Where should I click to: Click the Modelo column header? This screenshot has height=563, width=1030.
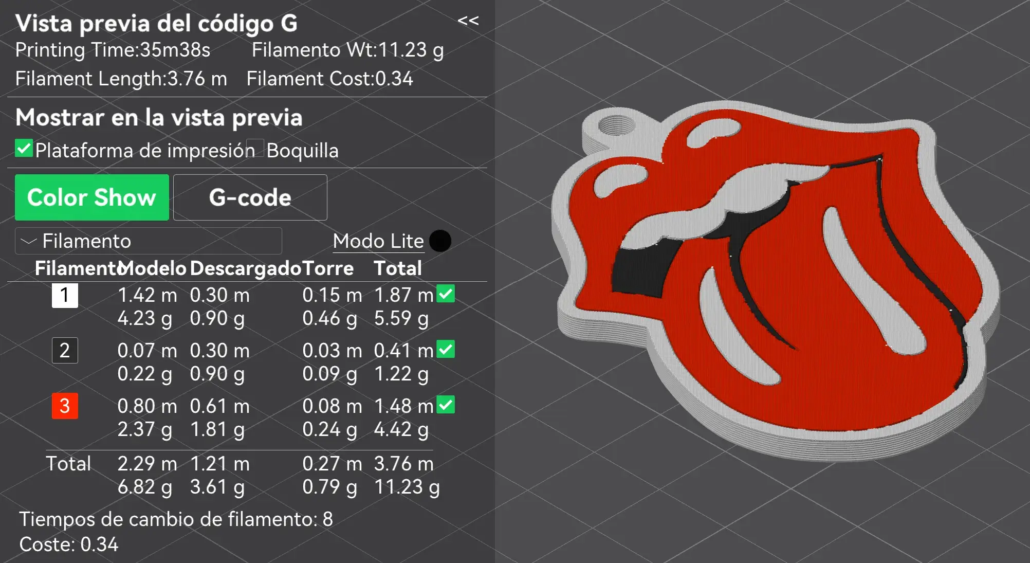pyautogui.click(x=153, y=268)
